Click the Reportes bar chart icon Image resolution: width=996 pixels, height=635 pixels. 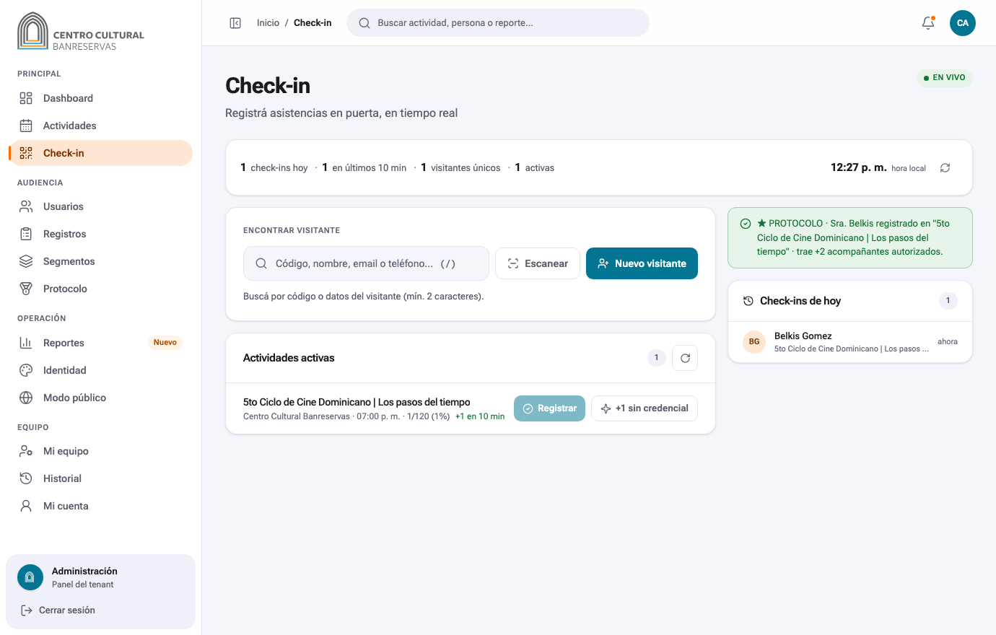point(26,343)
